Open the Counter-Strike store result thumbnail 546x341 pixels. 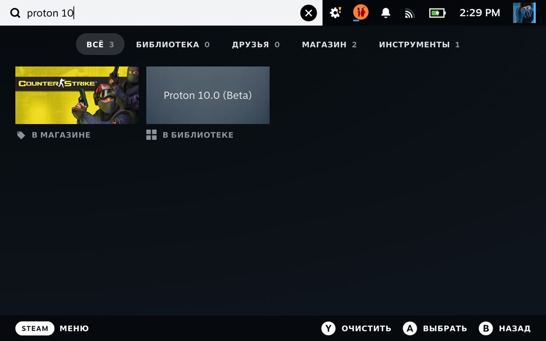[x=77, y=95]
